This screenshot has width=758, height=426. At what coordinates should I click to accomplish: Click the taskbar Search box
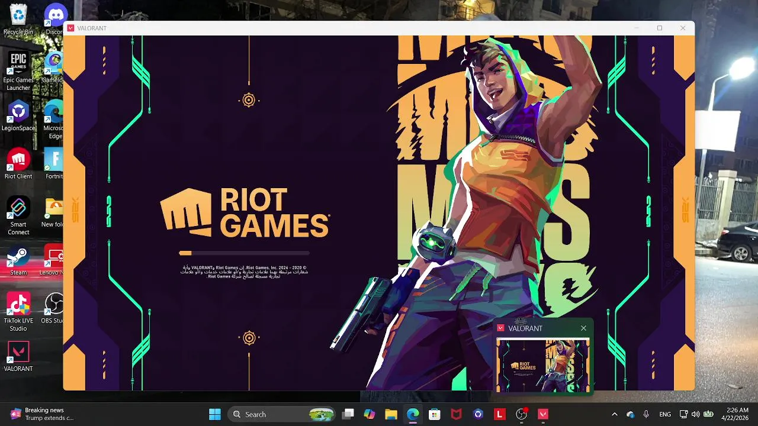(x=281, y=414)
